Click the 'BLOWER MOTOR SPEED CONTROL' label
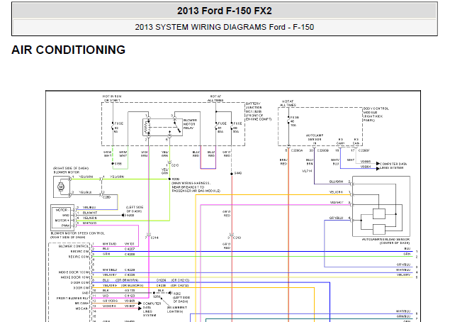The height and width of the screenshot is (322, 450). (77, 235)
